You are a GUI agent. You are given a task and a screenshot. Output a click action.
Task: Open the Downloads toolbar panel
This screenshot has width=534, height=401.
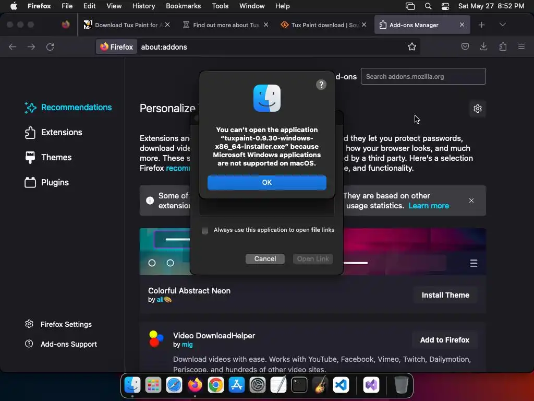(483, 46)
